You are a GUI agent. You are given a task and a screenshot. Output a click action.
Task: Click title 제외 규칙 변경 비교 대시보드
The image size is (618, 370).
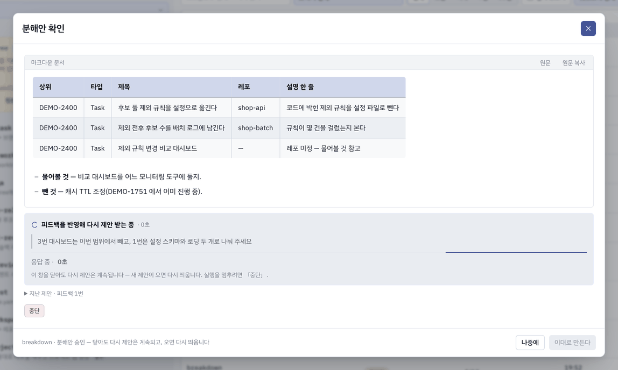point(158,148)
